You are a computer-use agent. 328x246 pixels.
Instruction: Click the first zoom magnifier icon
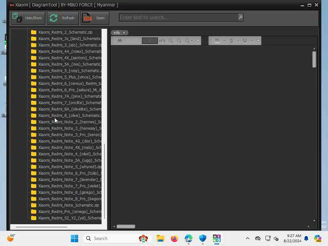pyautogui.click(x=171, y=41)
